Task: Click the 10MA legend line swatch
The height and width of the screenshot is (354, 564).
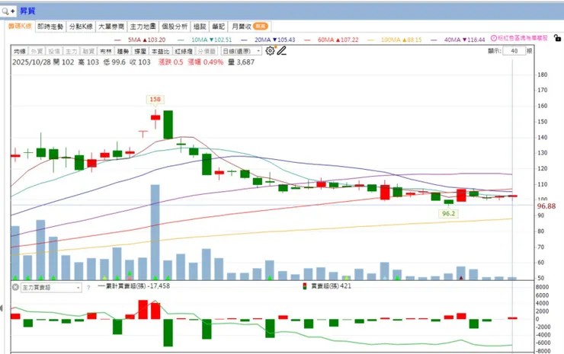Action: (181, 40)
